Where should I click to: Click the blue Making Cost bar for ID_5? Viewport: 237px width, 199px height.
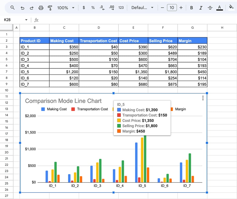tap(136, 162)
